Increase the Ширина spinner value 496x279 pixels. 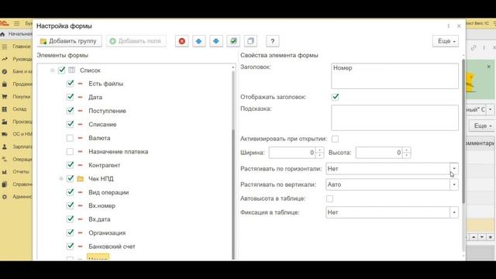coord(320,150)
